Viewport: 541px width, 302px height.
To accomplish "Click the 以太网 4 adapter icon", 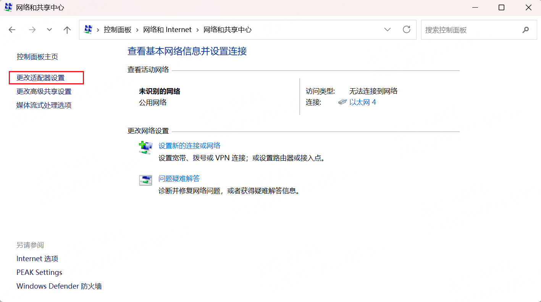I will [x=342, y=102].
